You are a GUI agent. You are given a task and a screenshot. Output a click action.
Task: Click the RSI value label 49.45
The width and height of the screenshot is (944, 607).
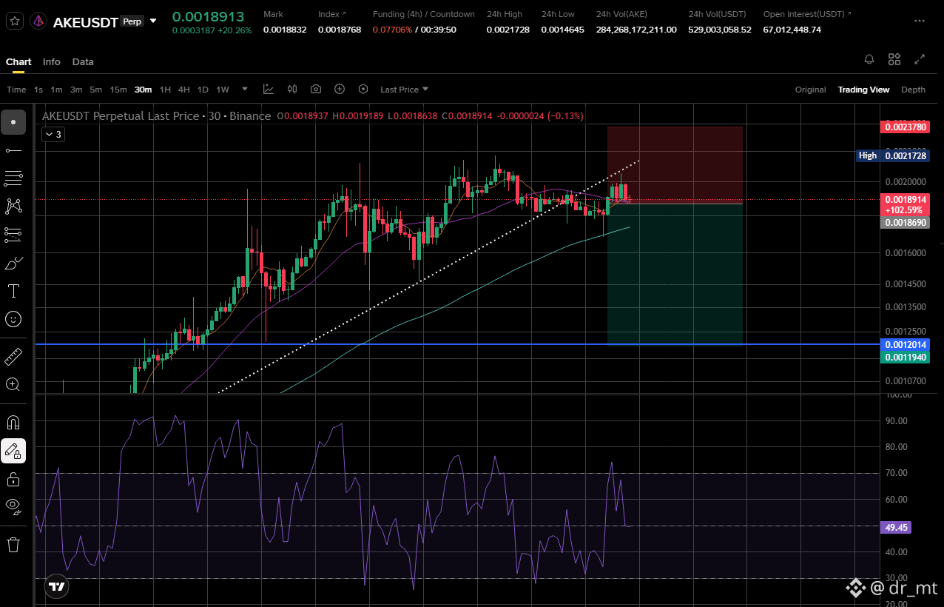tap(896, 528)
